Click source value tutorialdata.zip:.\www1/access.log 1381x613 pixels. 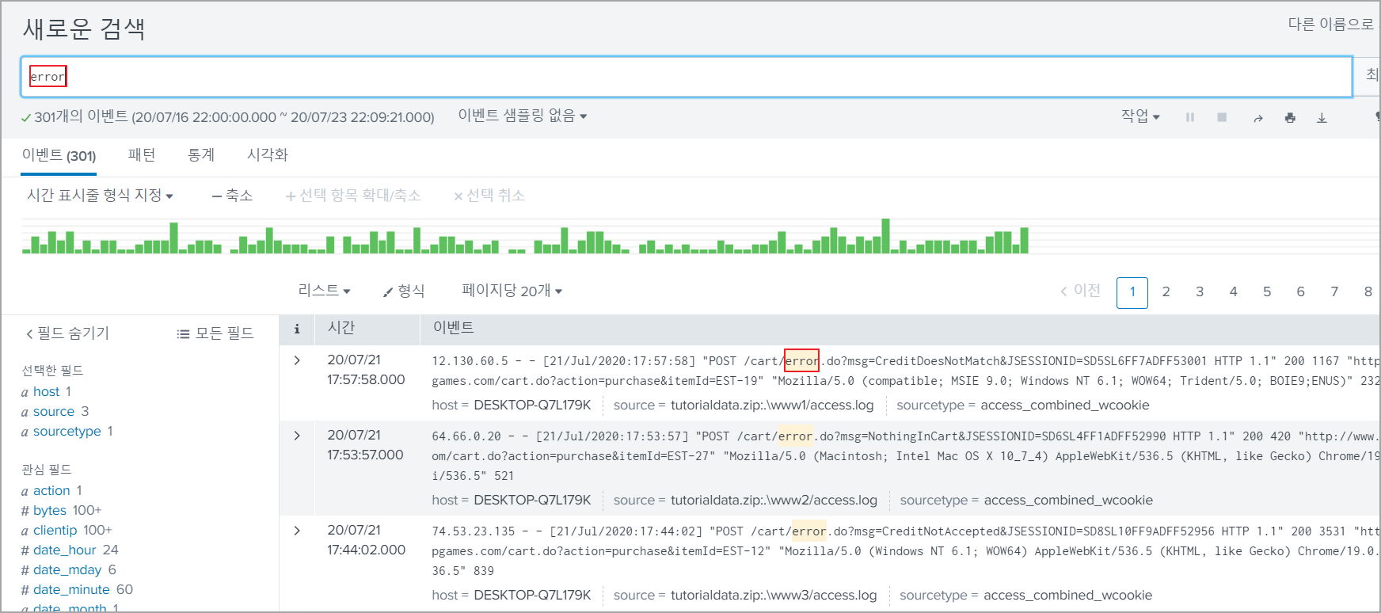pyautogui.click(x=772, y=405)
